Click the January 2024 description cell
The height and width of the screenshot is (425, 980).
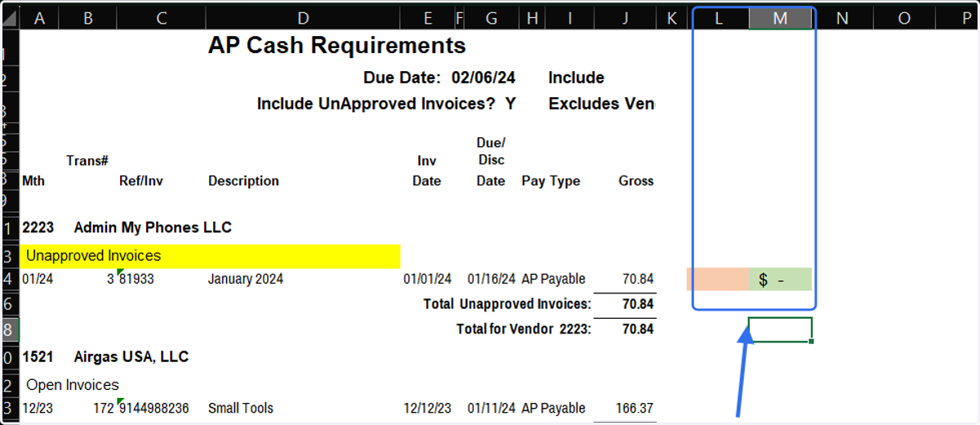(246, 279)
